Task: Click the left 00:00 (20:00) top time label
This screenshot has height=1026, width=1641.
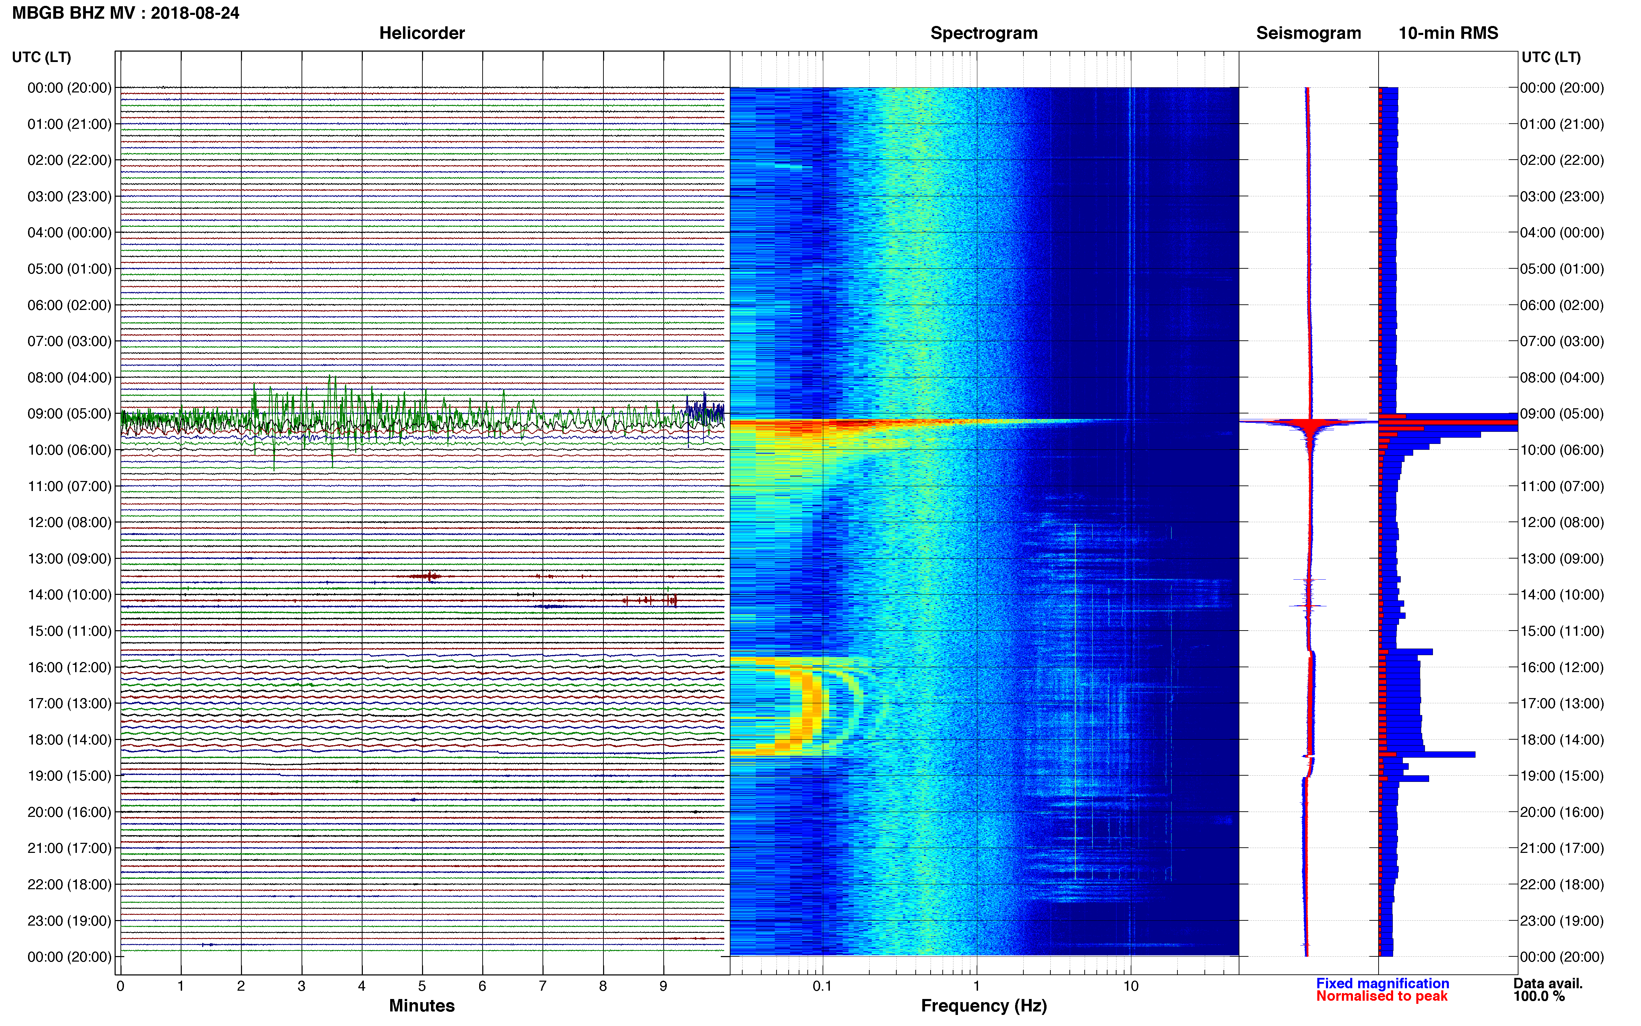Action: (69, 88)
